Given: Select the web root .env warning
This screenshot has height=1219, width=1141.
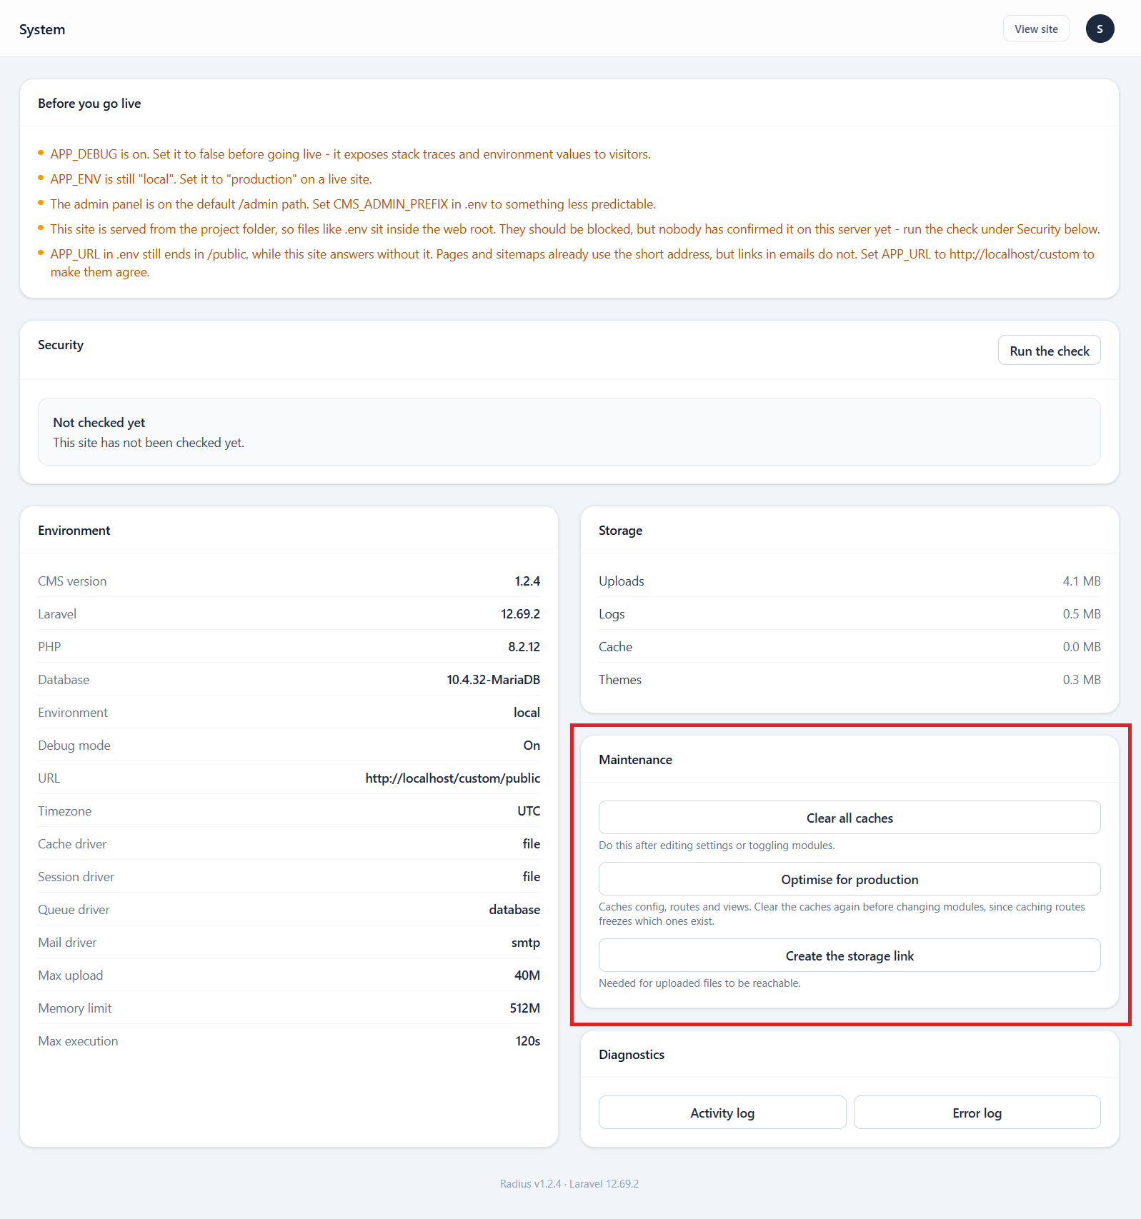Looking at the screenshot, I should tap(575, 229).
